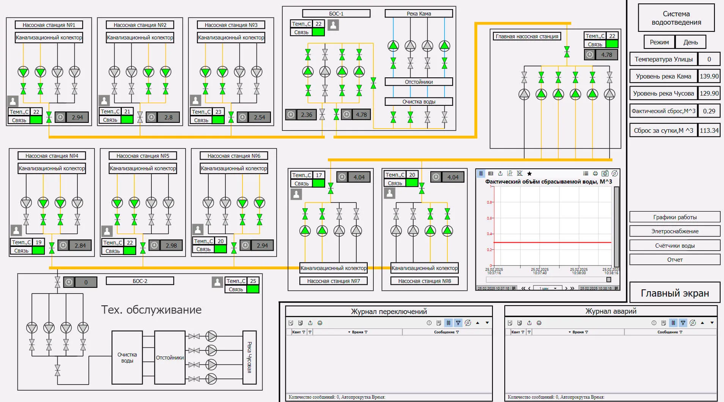Open the legend list icon in chart toolbar
The image size is (724, 402).
[585, 174]
